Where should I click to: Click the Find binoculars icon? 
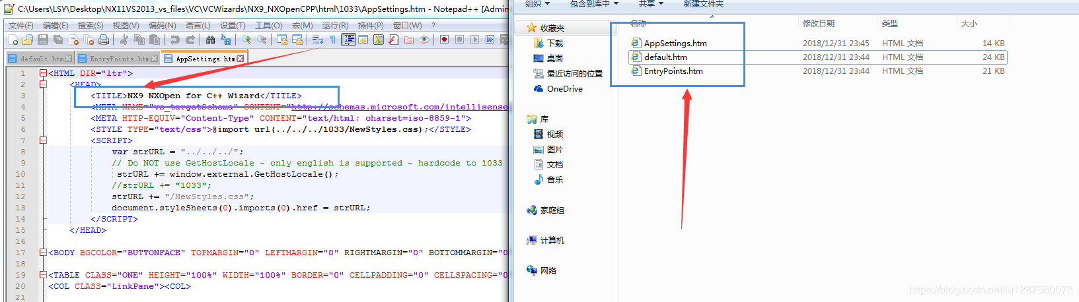[210, 40]
